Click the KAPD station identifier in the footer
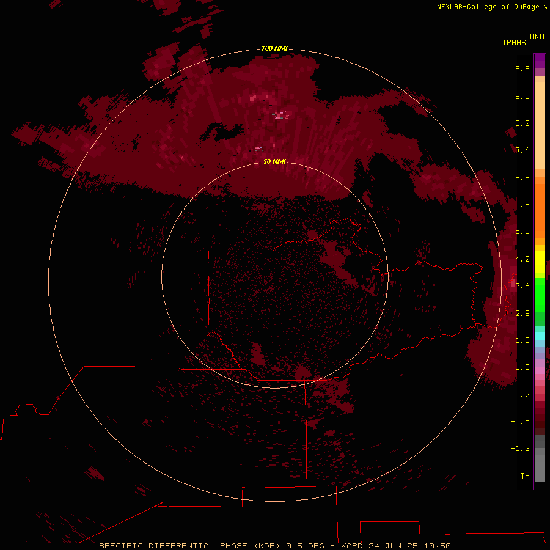This screenshot has width=550, height=550. click(x=353, y=546)
